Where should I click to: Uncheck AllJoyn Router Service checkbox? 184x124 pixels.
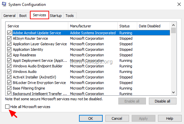tap(9, 38)
